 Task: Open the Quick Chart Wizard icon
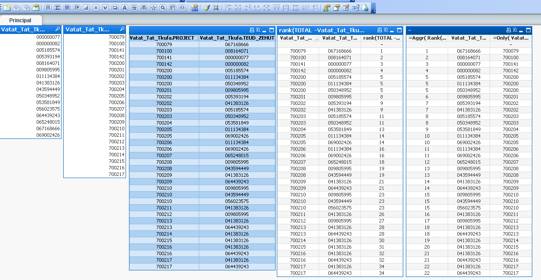pyautogui.click(x=195, y=8)
